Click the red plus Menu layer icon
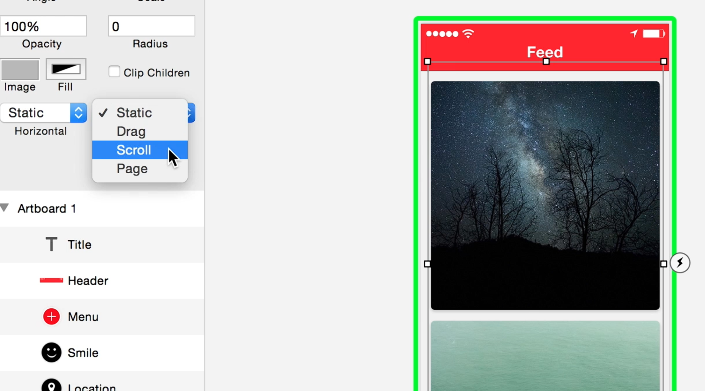The width and height of the screenshot is (705, 391). (x=51, y=316)
